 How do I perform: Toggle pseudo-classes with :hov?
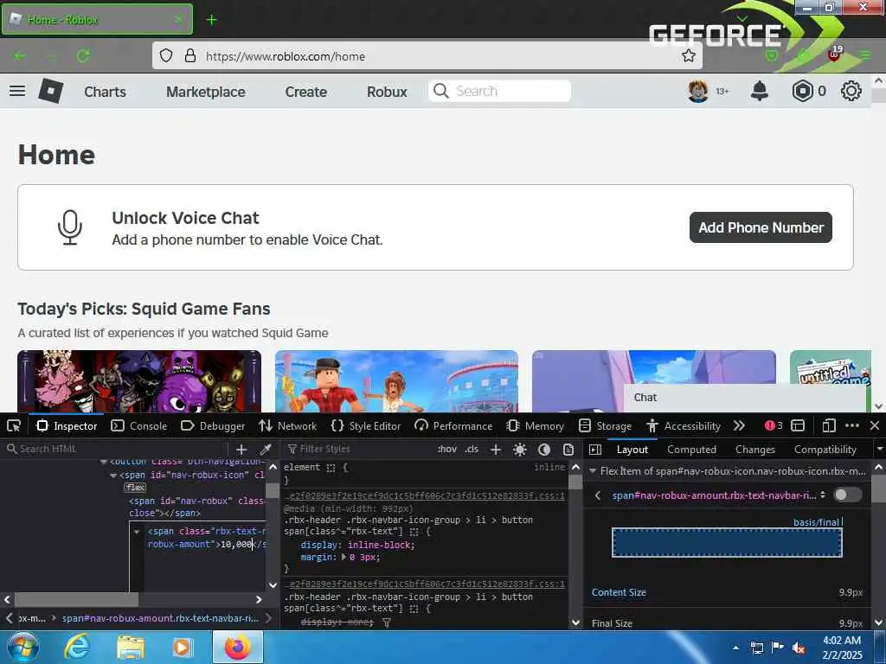tap(447, 450)
